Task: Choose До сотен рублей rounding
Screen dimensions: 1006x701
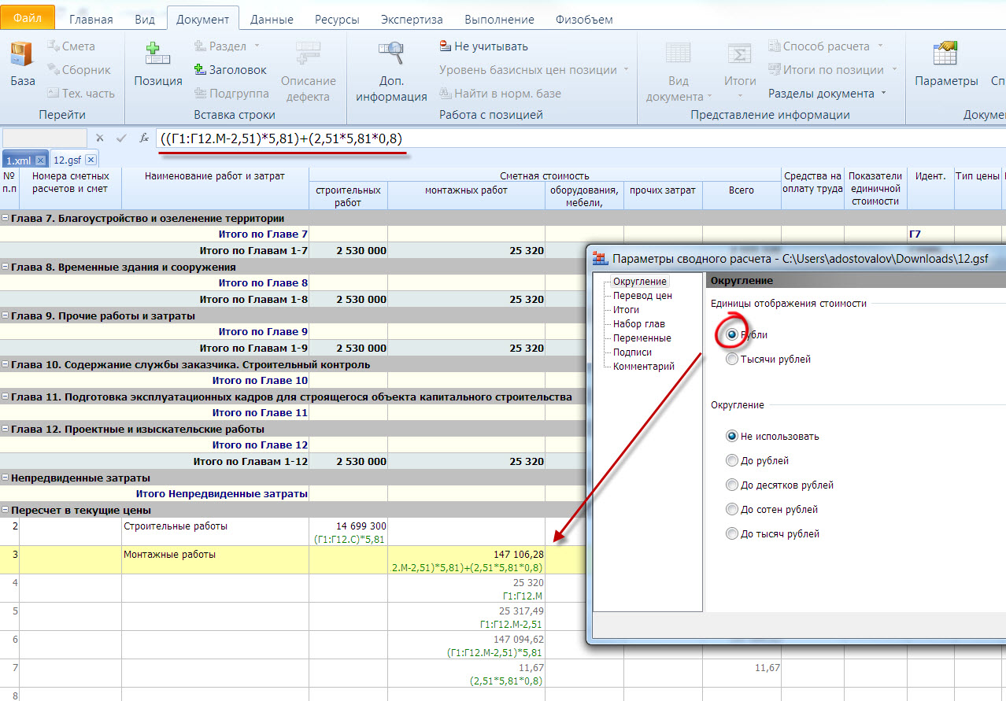Action: (733, 510)
